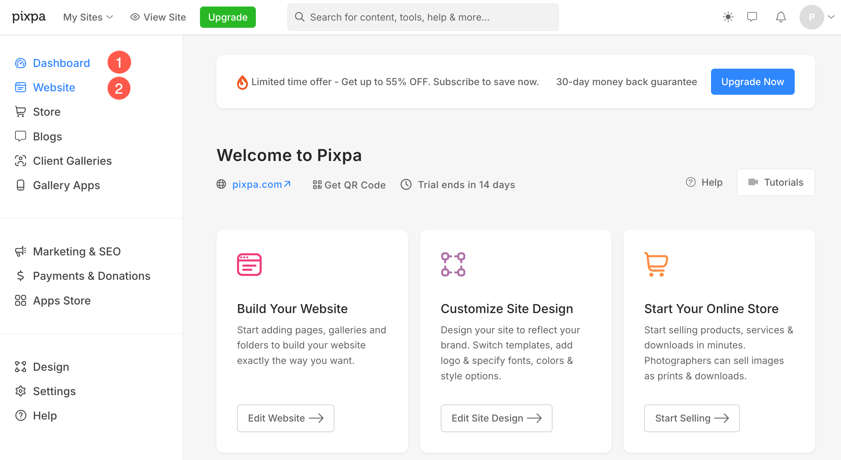841x460 pixels.
Task: Click the Website sidebar icon
Action: click(x=21, y=88)
